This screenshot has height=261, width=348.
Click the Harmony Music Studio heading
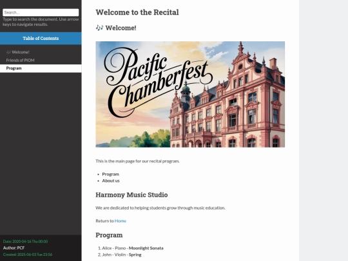pyautogui.click(x=131, y=195)
